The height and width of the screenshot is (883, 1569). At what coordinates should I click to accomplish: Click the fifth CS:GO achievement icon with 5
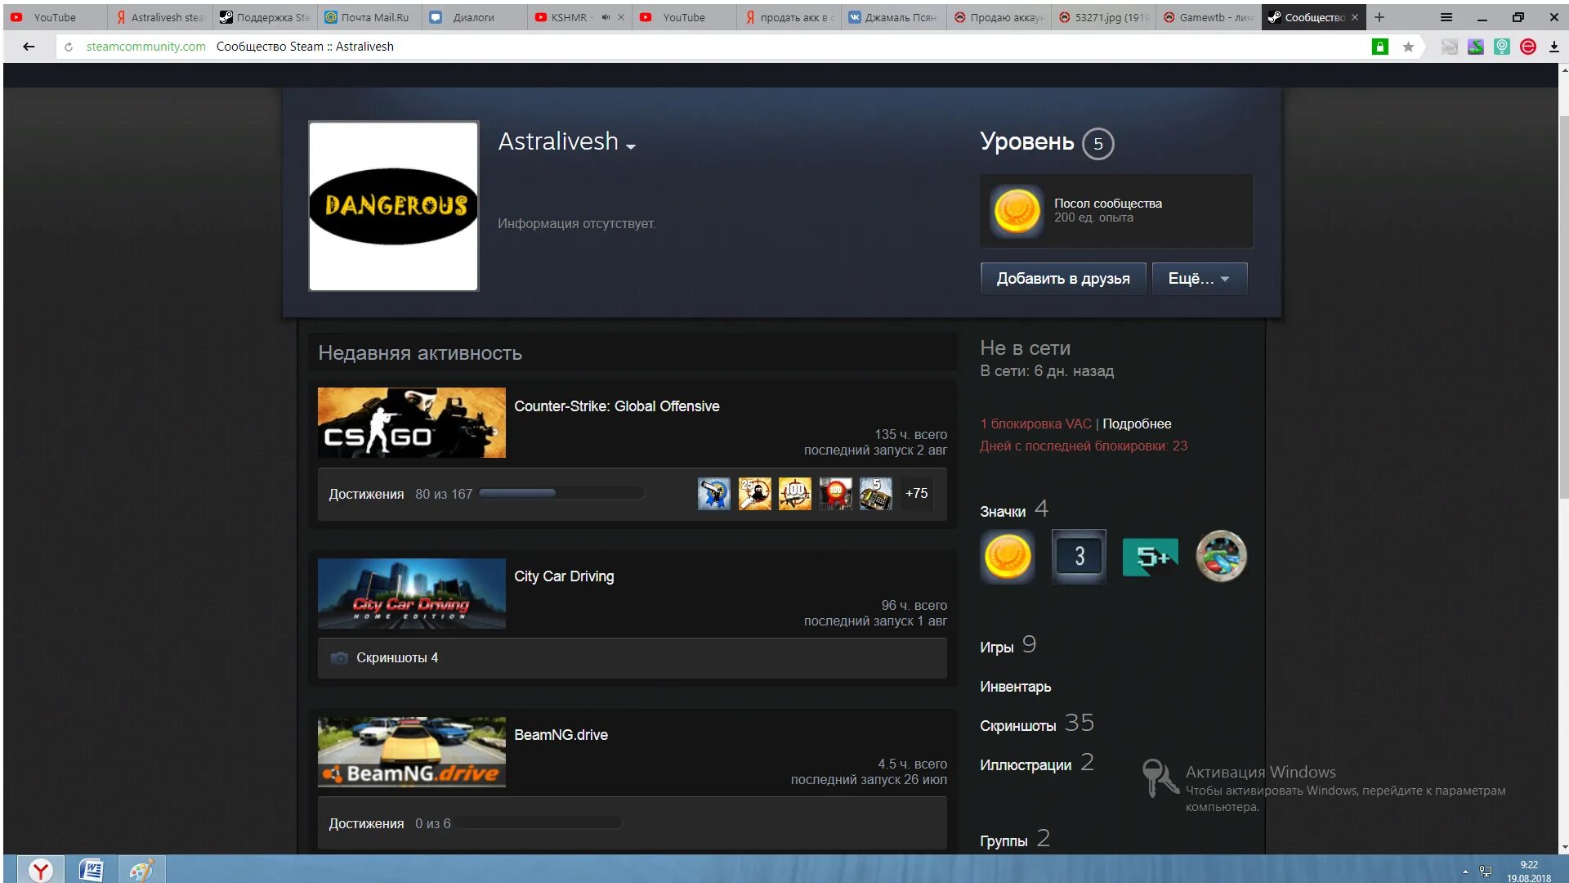875,494
